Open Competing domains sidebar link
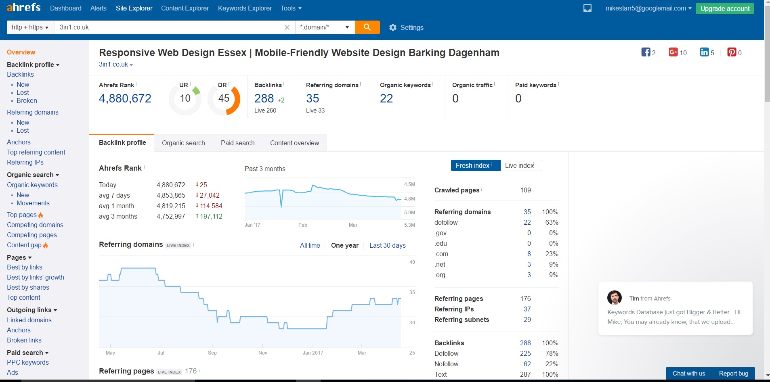The height and width of the screenshot is (382, 770). (35, 225)
